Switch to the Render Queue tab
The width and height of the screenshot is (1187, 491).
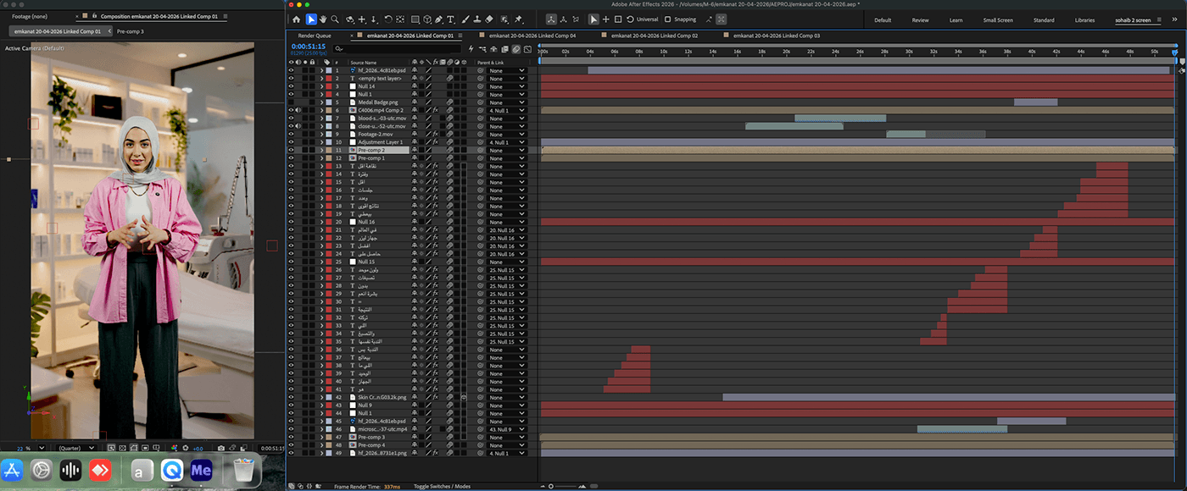pos(315,36)
